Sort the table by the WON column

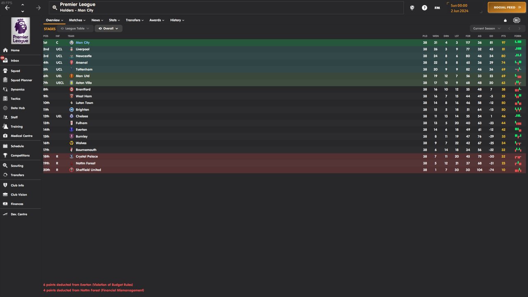tap(436, 36)
